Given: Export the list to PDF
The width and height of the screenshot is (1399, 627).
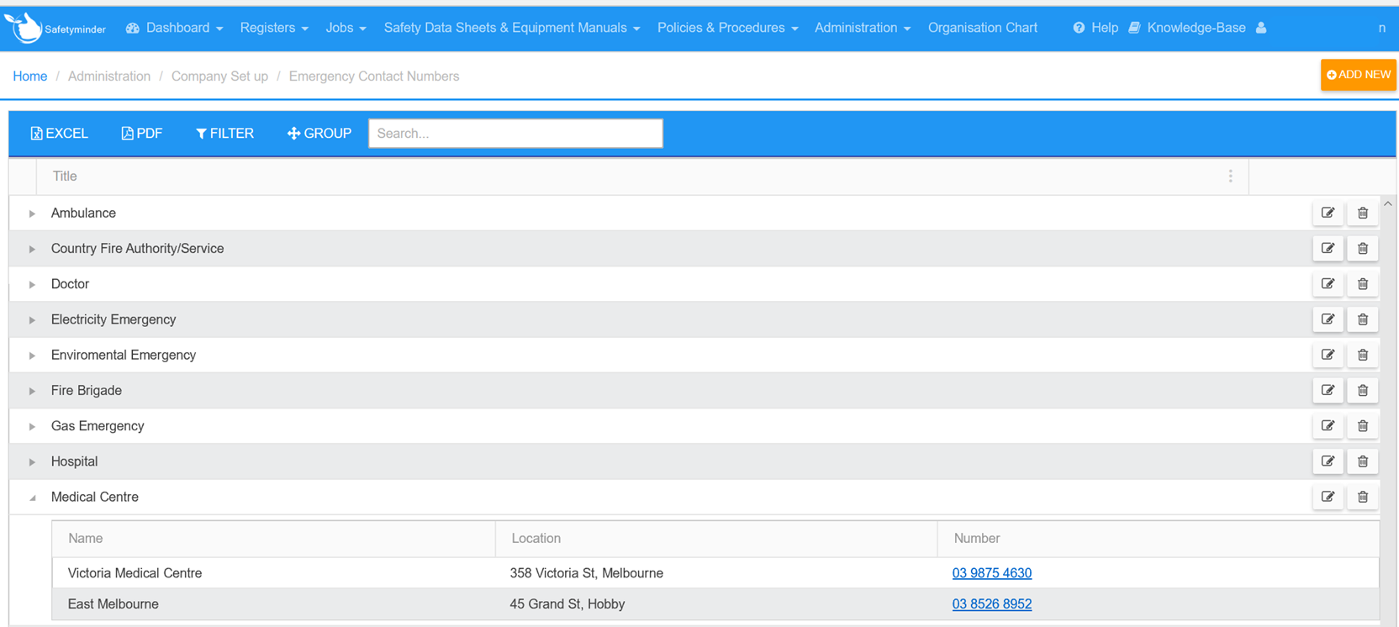Looking at the screenshot, I should (x=142, y=134).
